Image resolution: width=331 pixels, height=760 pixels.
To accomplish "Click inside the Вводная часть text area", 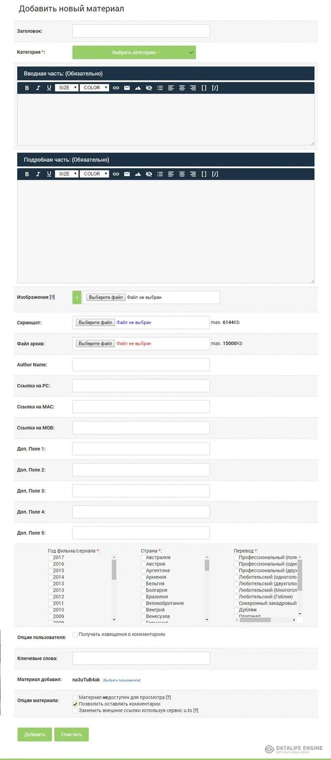I will pyautogui.click(x=165, y=120).
